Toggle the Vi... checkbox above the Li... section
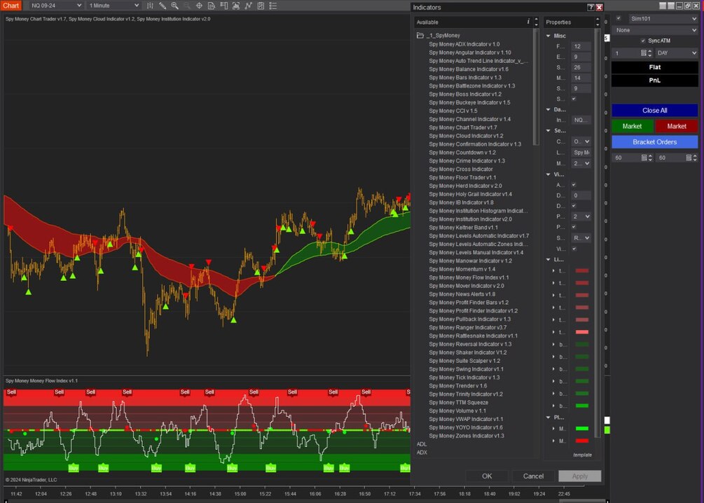The image size is (704, 503). tap(574, 249)
